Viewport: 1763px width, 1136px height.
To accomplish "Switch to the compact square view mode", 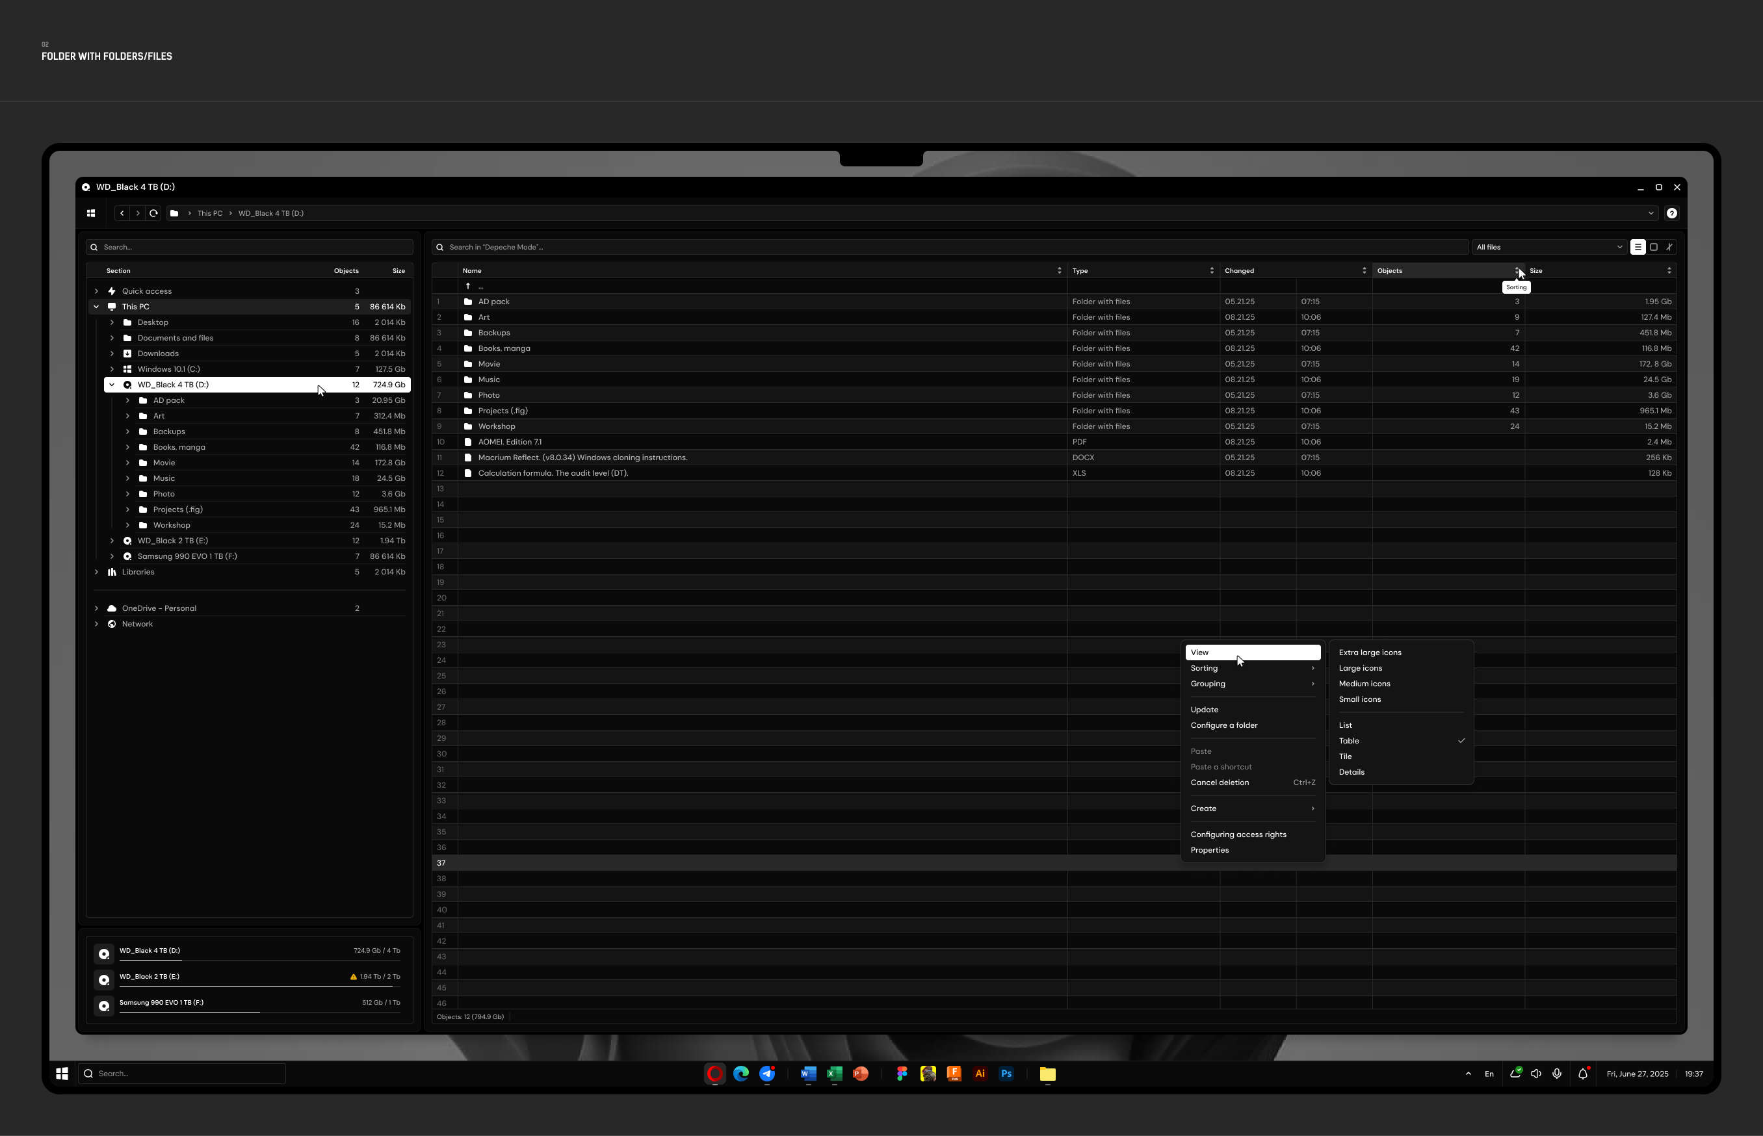I will pyautogui.click(x=1654, y=246).
